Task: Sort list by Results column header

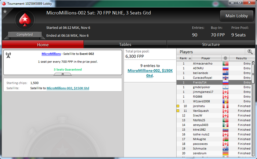Action: [x=242, y=58]
